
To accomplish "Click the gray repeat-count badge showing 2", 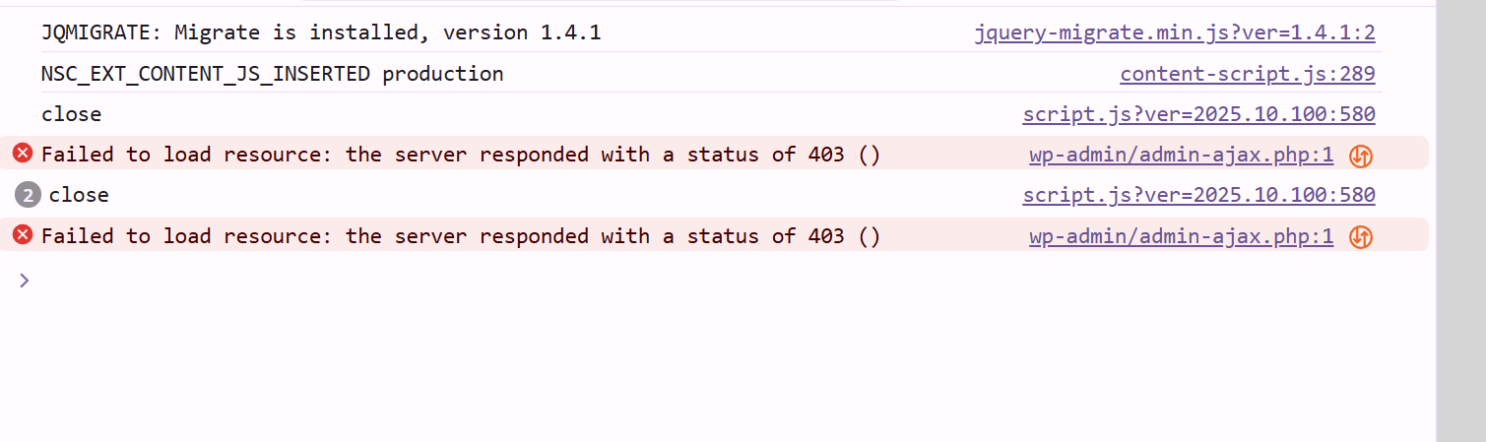I will [28, 195].
